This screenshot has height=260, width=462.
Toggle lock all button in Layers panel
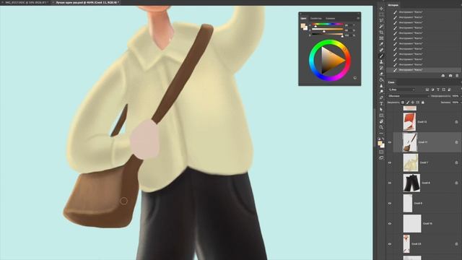point(423,103)
